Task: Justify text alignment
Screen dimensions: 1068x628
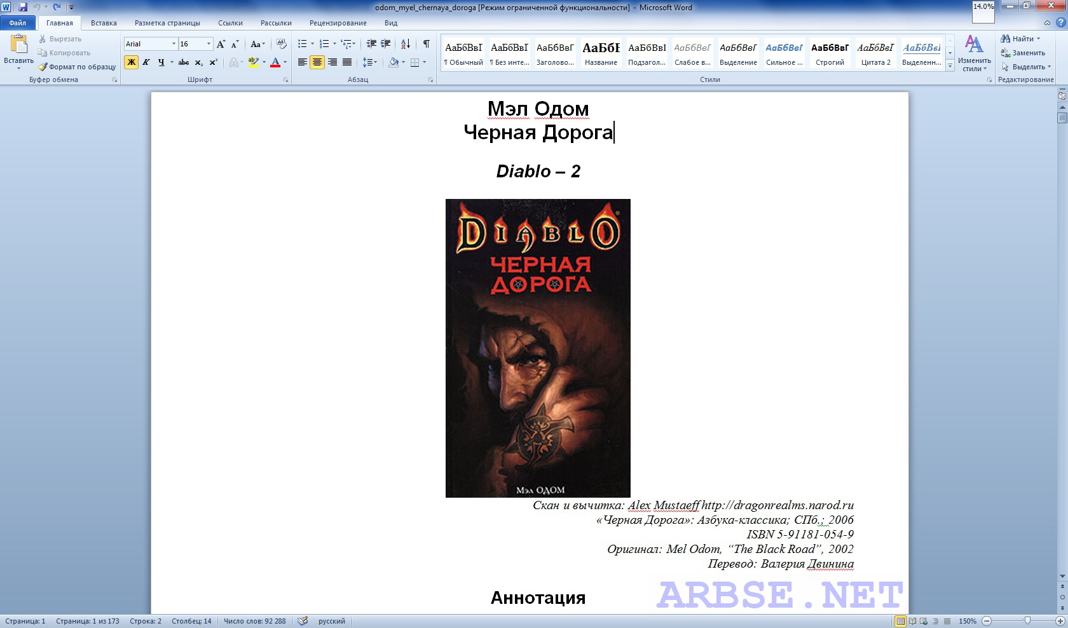Action: pyautogui.click(x=347, y=62)
